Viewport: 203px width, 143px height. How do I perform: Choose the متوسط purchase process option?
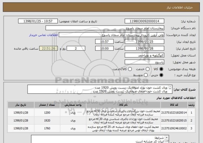[146, 75]
